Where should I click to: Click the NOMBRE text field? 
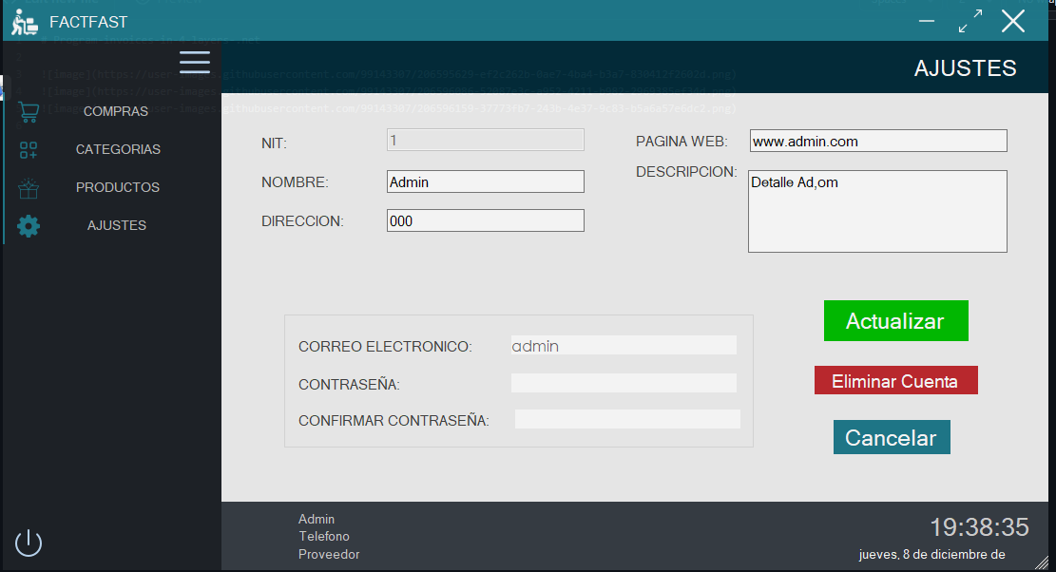point(485,181)
